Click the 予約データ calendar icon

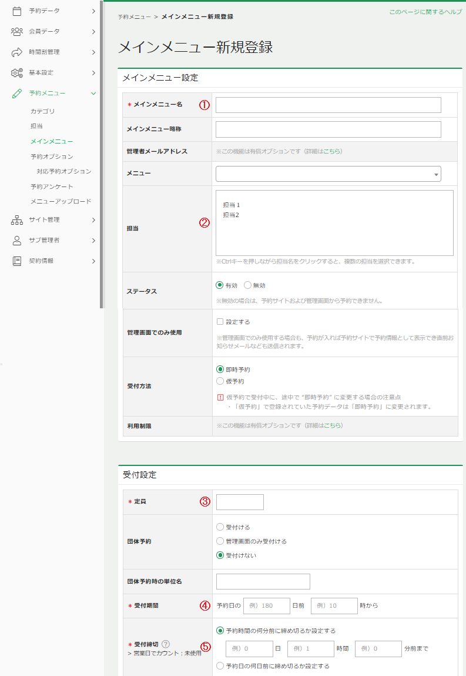17,11
